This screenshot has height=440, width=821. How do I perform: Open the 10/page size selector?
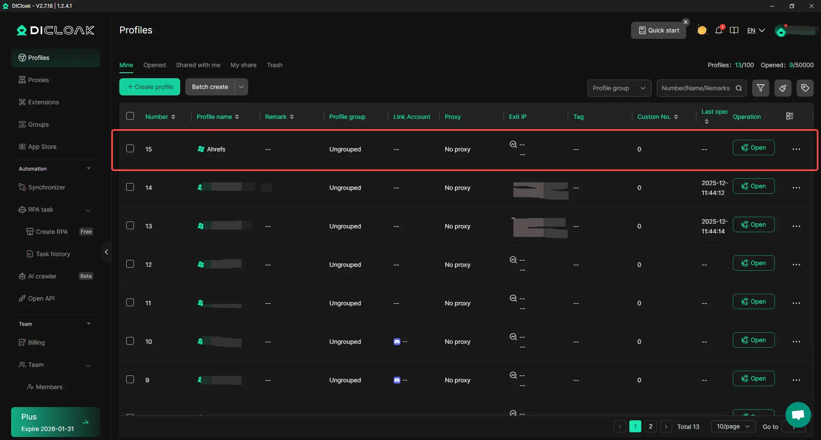(x=733, y=426)
